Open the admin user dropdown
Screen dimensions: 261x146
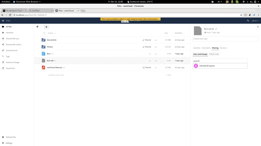[x=255, y=21]
